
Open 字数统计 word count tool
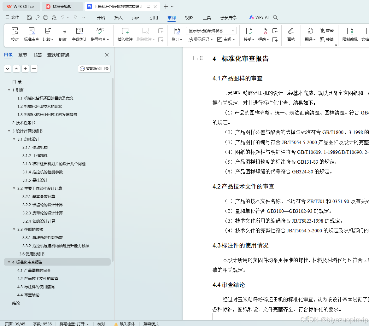pos(79,34)
